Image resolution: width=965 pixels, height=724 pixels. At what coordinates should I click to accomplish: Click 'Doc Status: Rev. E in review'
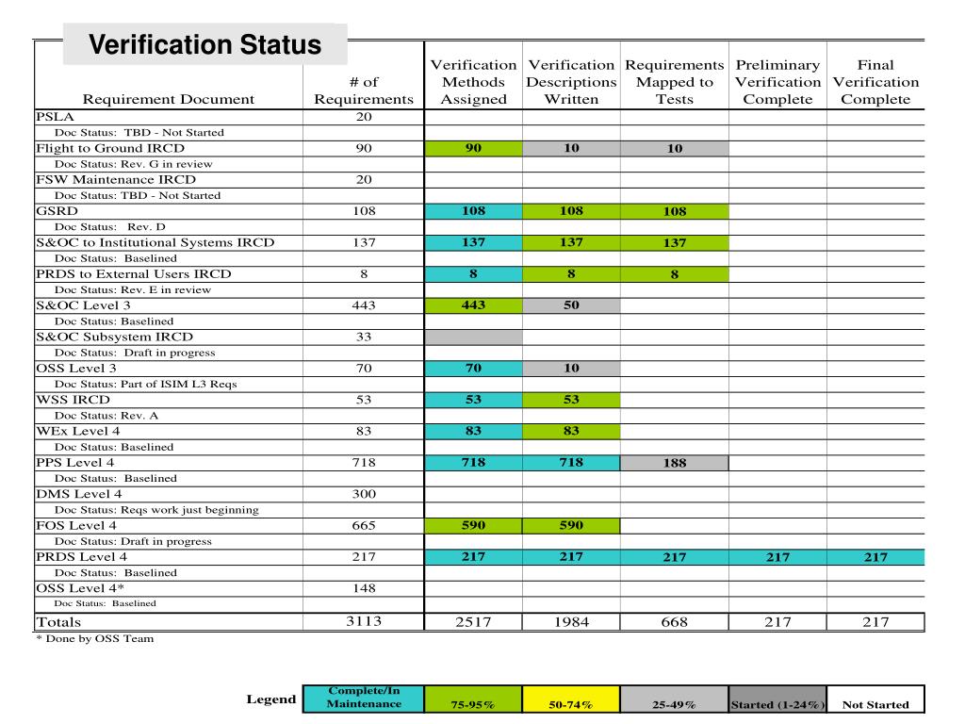(133, 290)
